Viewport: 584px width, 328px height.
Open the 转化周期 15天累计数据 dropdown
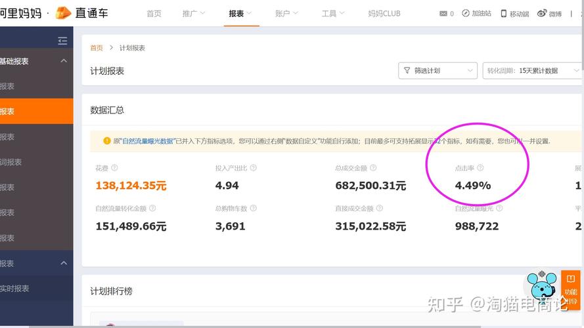click(x=533, y=71)
